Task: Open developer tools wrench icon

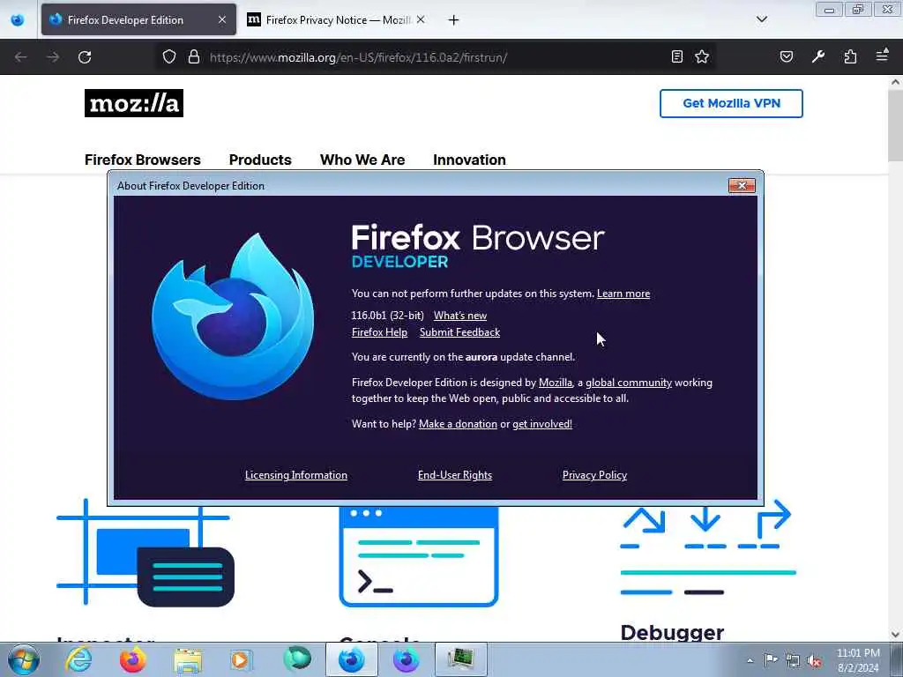Action: [x=818, y=56]
